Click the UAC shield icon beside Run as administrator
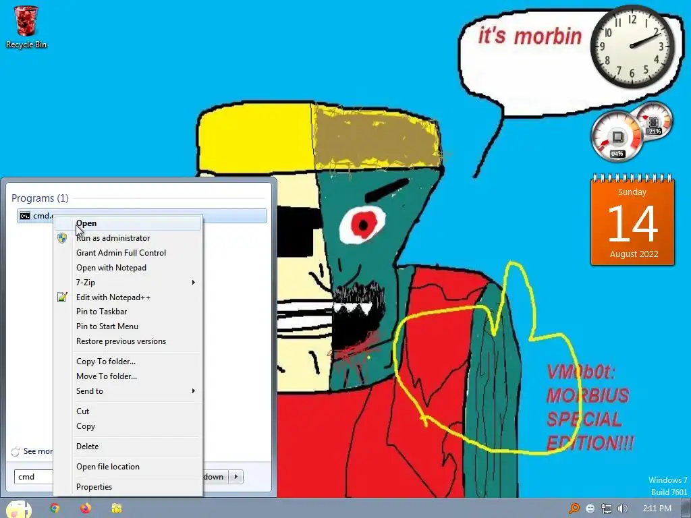Viewport: 691px width, 518px height. pos(62,238)
